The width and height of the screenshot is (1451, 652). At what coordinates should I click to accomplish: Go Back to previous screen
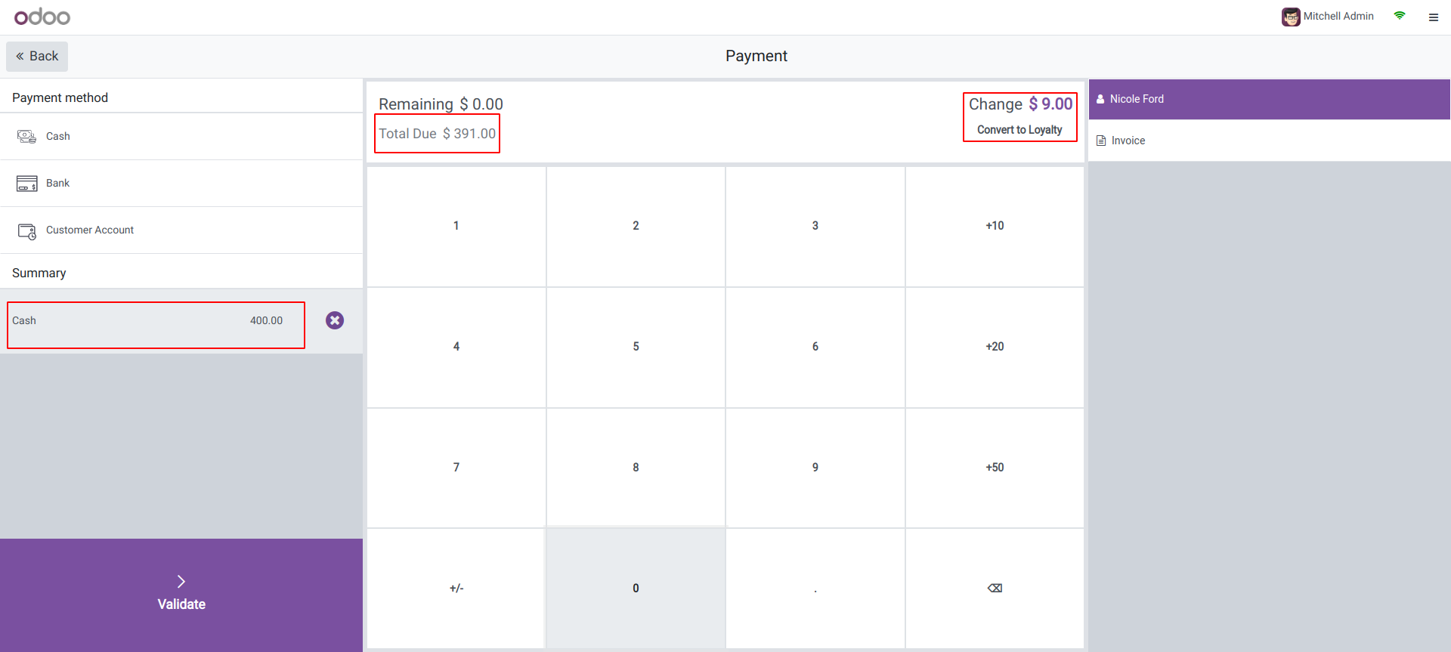coord(37,57)
